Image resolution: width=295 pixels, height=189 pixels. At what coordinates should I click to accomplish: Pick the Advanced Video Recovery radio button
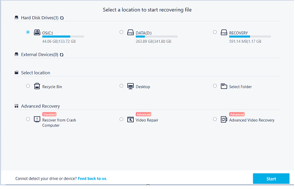click(x=215, y=119)
